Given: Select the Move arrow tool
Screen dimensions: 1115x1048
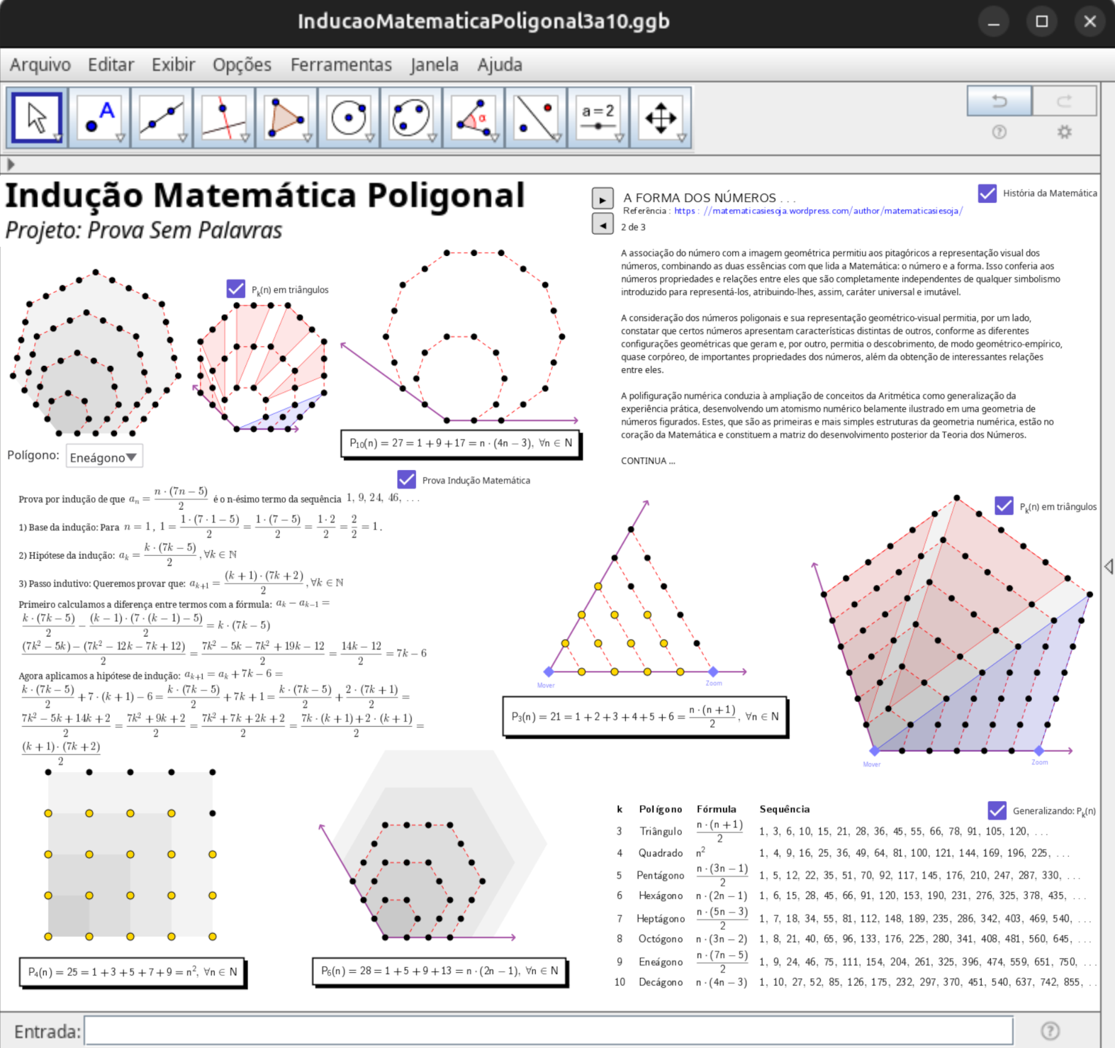Looking at the screenshot, I should (x=37, y=118).
